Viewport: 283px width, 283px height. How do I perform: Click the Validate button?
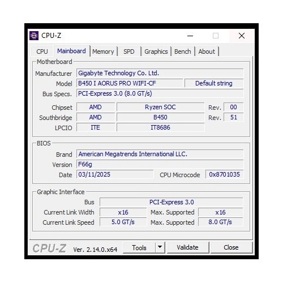pos(188,247)
